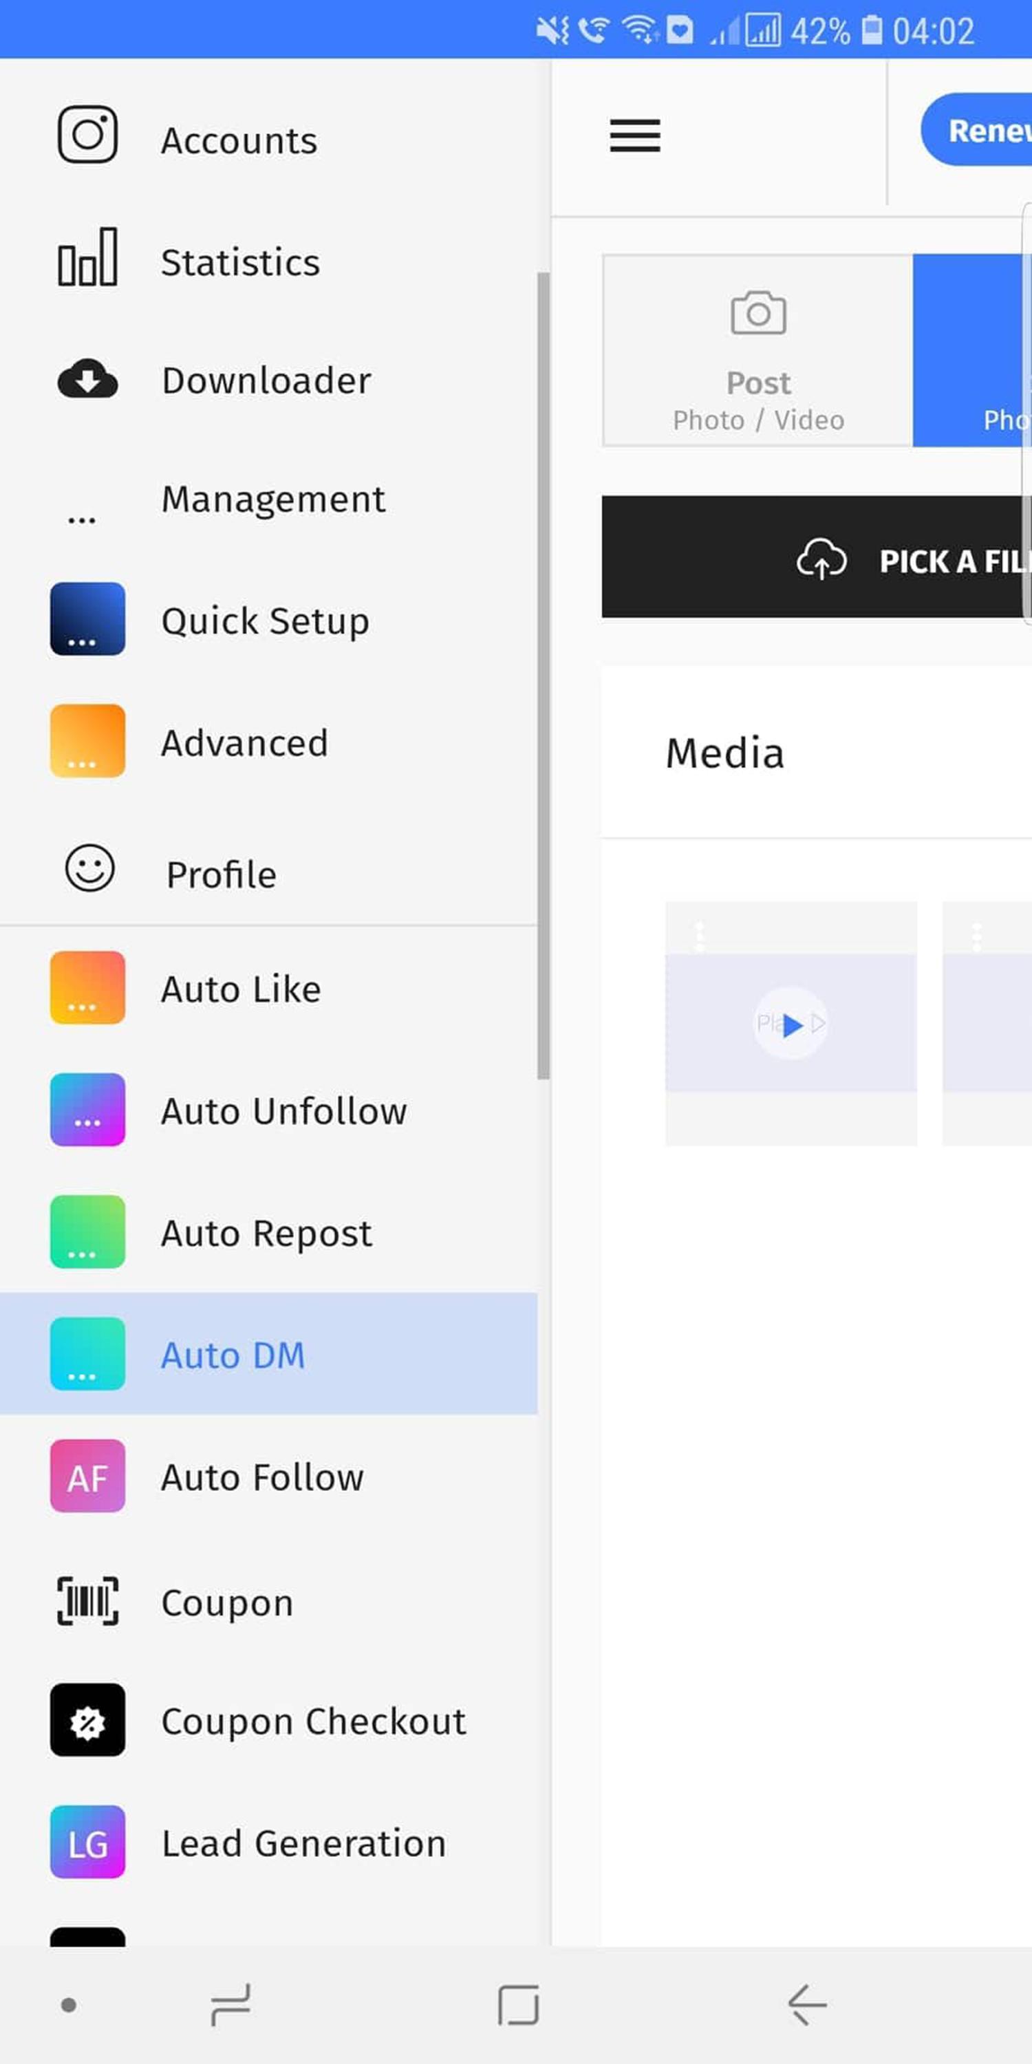Tap the Coupon Checkout badge icon
Screen dimensions: 1032x2064
coord(87,1720)
